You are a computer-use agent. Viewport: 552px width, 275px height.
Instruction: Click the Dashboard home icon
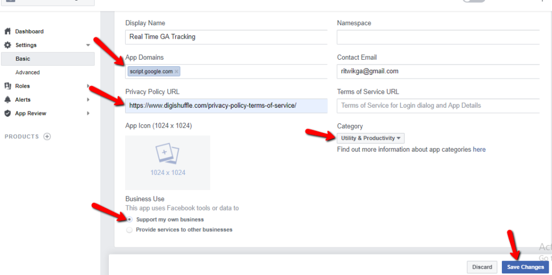coord(8,31)
